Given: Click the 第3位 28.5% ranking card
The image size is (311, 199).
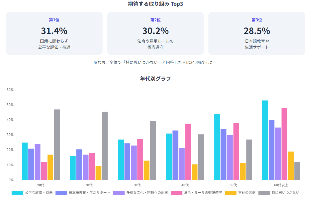Looking at the screenshot, I should point(257,33).
